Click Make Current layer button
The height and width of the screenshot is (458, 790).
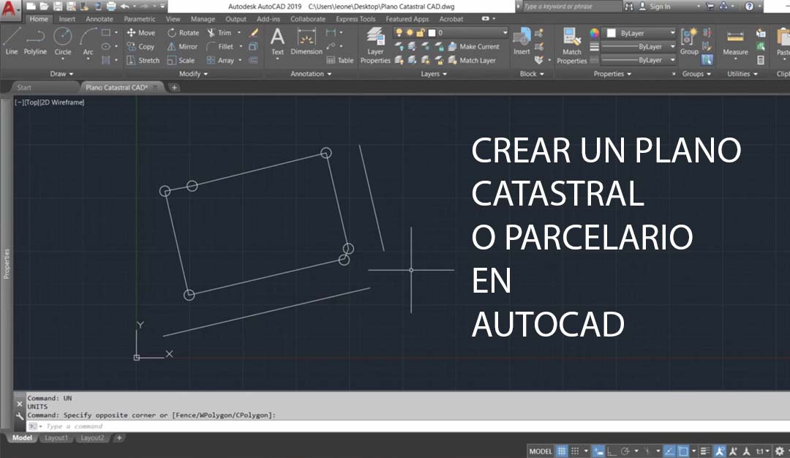(x=473, y=46)
